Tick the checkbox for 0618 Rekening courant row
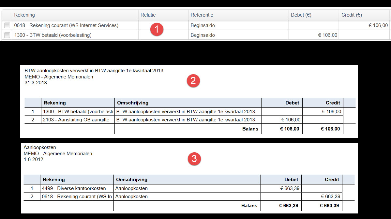The height and width of the screenshot is (219, 391). (7, 25)
